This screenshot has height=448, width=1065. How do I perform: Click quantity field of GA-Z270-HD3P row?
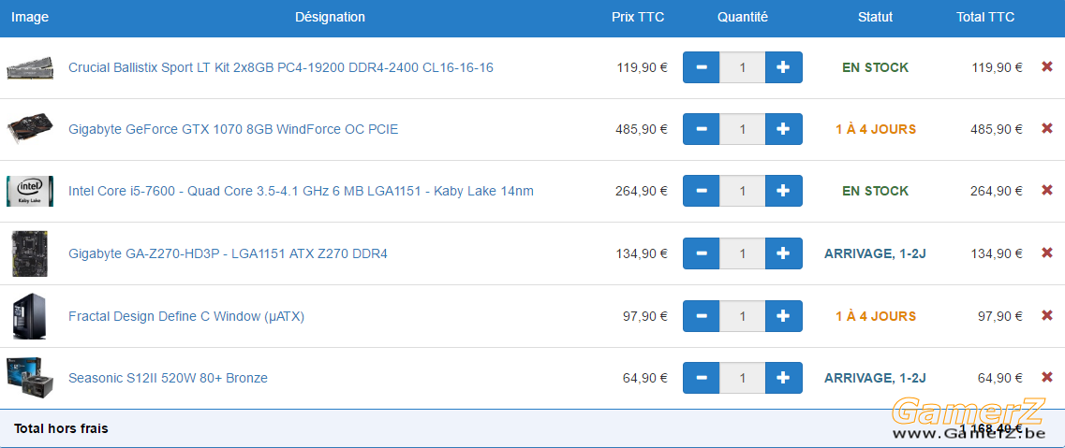(x=743, y=253)
